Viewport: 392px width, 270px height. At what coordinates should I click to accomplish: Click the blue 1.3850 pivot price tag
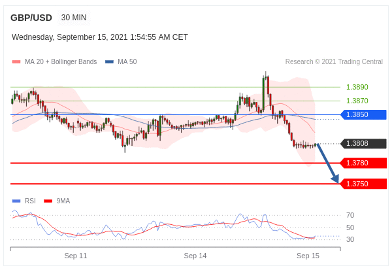[364, 114]
